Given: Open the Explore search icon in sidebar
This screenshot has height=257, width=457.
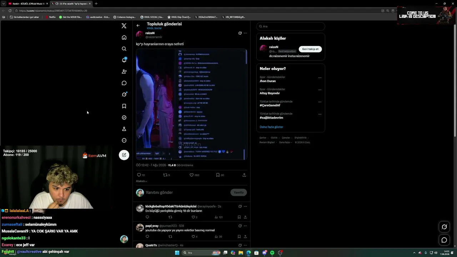Looking at the screenshot, I should point(124,49).
